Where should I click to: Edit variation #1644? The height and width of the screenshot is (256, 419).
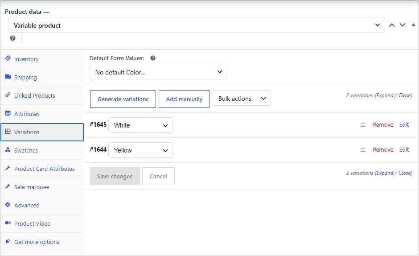[x=404, y=149]
